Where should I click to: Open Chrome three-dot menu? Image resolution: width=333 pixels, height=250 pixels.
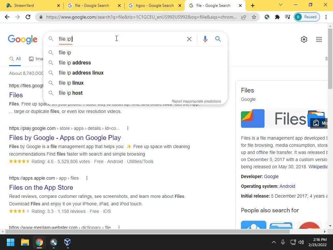click(326, 17)
